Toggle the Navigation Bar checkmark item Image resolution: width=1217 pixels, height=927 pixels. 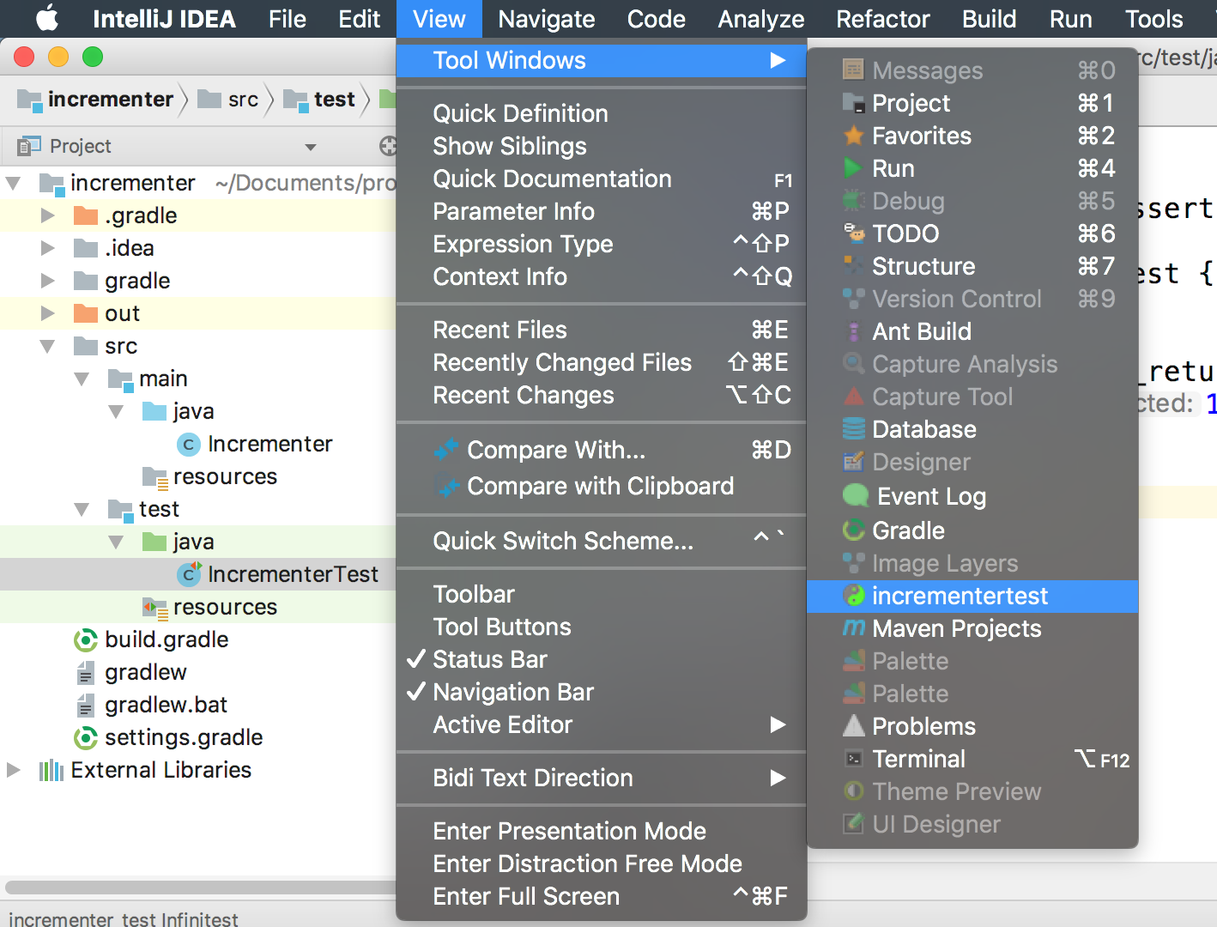click(601, 692)
